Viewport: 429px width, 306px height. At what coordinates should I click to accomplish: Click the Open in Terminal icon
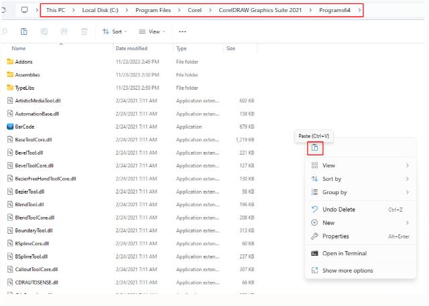point(314,253)
